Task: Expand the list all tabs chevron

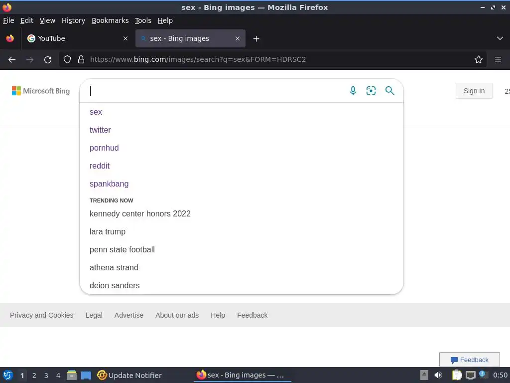Action: coord(500,38)
